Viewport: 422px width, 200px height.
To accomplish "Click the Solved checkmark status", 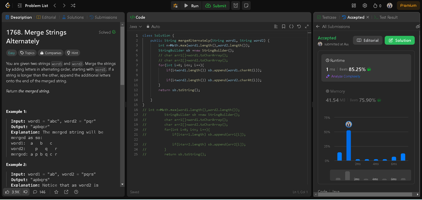I will [107, 32].
